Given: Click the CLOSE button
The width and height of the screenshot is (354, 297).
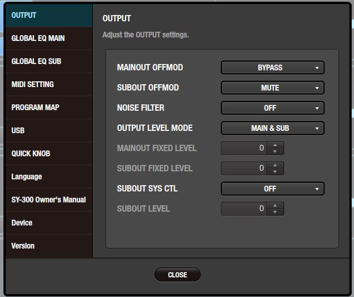Looking at the screenshot, I should [x=178, y=275].
